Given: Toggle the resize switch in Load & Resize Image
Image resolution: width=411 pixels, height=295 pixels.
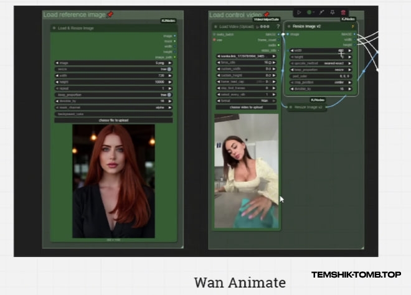Looking at the screenshot, I should 169,70.
